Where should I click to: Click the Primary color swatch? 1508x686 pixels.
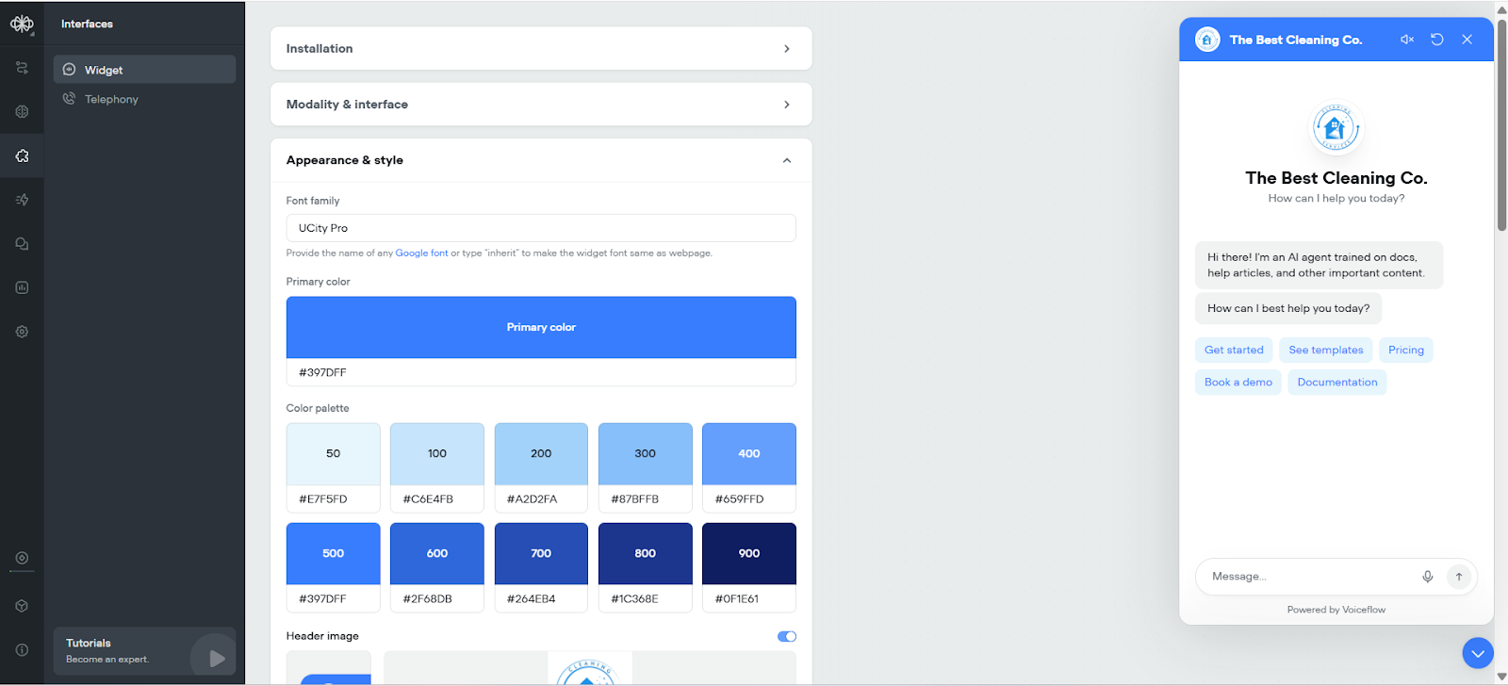pyautogui.click(x=541, y=327)
